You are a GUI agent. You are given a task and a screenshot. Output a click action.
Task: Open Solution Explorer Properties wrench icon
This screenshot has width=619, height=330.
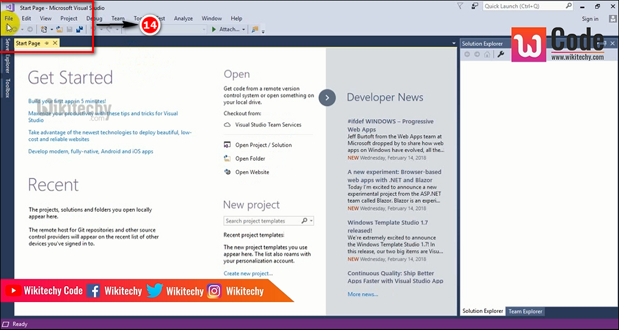pos(501,54)
